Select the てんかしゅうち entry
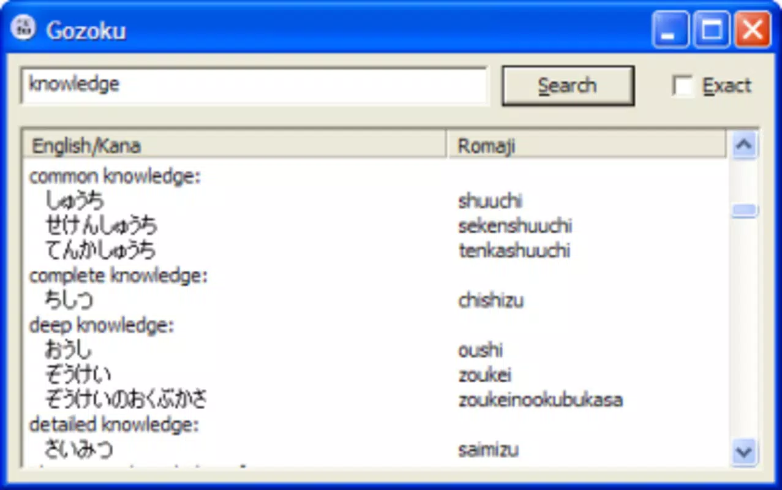 100,251
